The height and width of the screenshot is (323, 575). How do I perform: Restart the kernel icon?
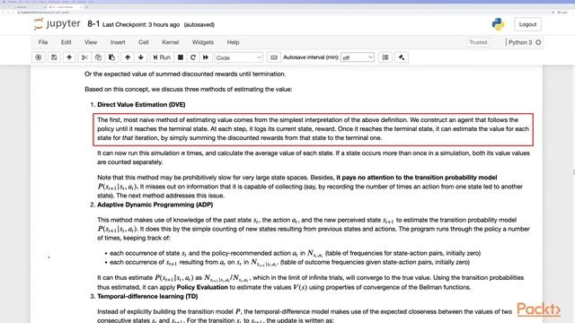(x=193, y=57)
